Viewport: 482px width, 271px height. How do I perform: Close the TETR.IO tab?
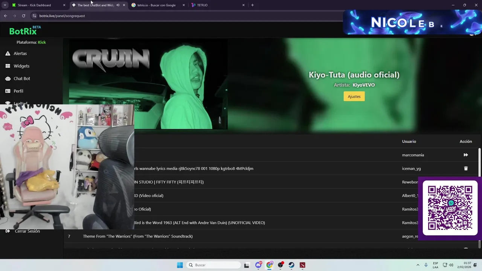[243, 5]
